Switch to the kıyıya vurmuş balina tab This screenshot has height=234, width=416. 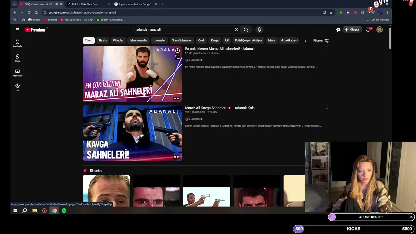point(136,4)
